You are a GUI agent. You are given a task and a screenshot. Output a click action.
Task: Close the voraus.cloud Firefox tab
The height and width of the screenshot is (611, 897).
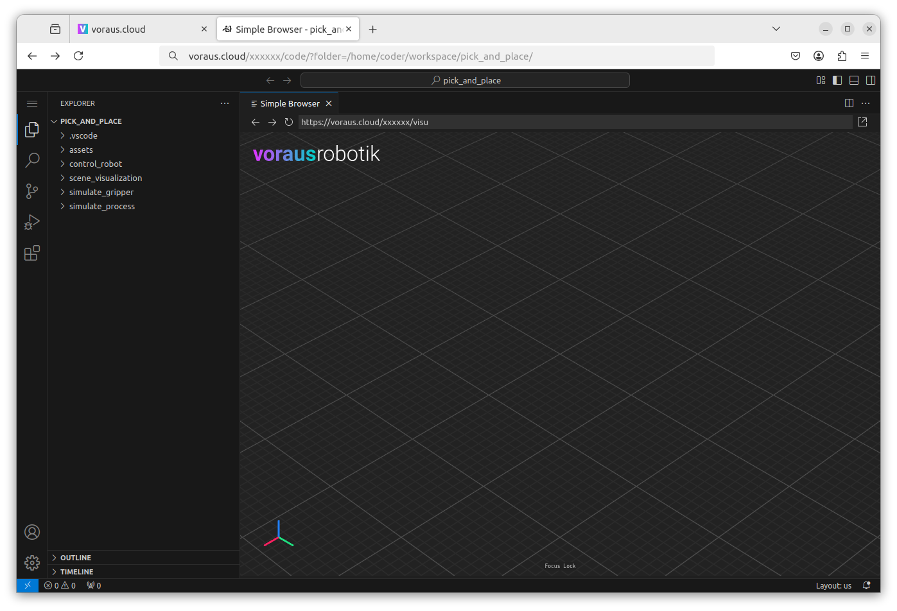(x=204, y=29)
